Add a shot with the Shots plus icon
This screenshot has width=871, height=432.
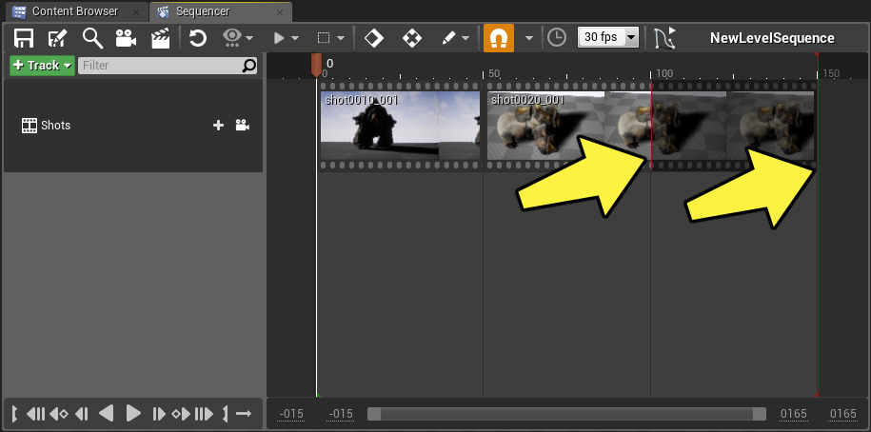coord(218,126)
